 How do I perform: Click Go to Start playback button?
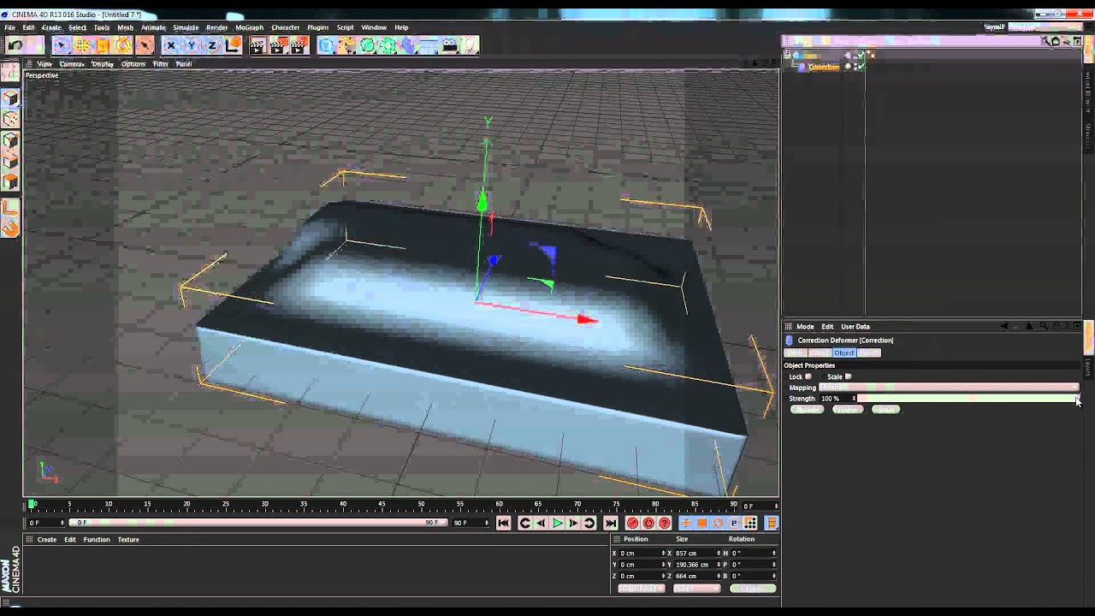click(x=503, y=523)
